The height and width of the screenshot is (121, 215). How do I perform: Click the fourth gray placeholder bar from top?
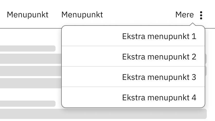pyautogui.click(x=30, y=83)
